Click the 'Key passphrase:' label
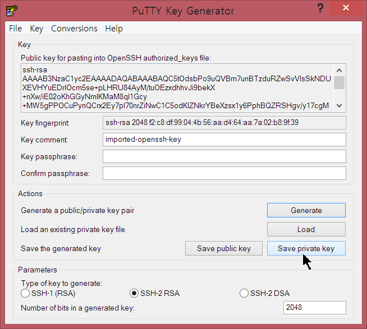Image resolution: width=367 pixels, height=329 pixels. pos(49,157)
